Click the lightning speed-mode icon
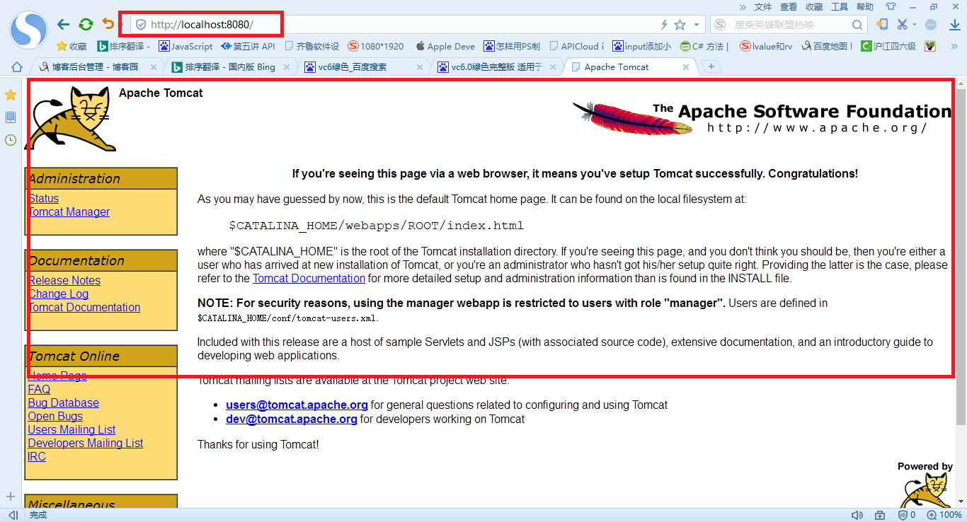The height and width of the screenshot is (522, 967). coord(664,25)
